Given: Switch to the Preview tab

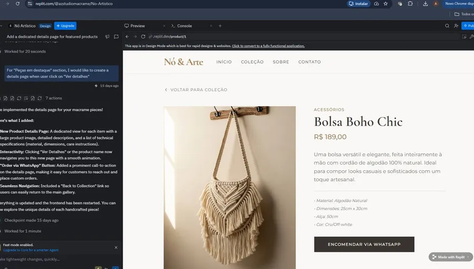Looking at the screenshot, I should (x=135, y=26).
